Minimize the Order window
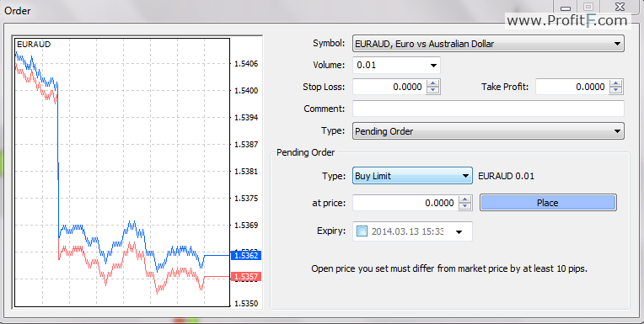 tap(566, 8)
